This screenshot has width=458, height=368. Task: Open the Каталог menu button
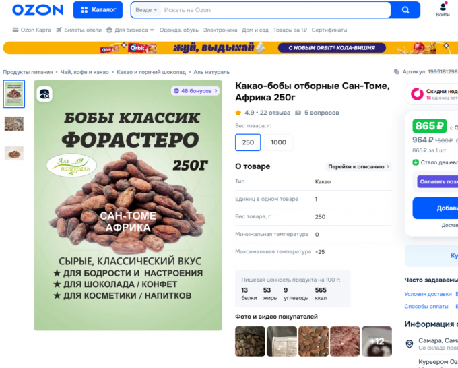click(98, 10)
